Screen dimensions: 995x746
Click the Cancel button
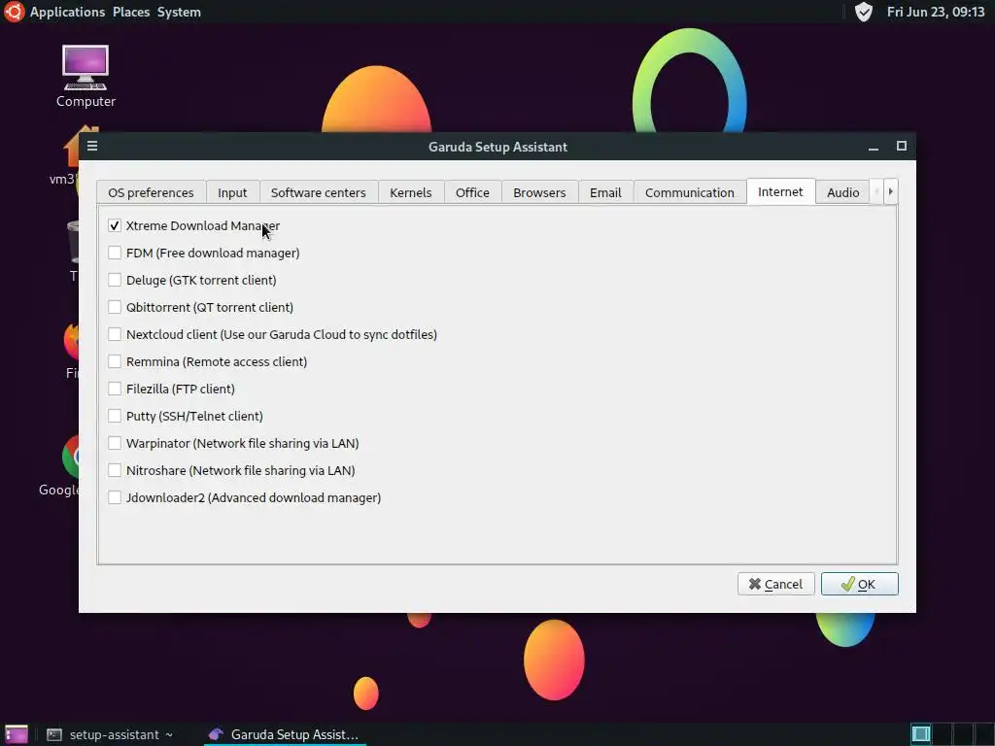[x=775, y=584]
